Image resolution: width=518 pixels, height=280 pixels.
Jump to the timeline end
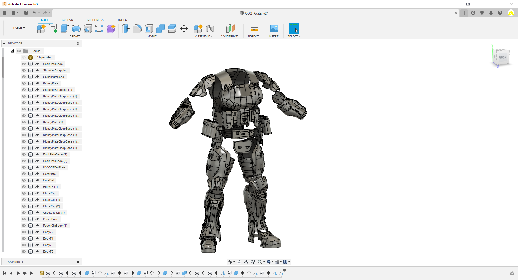click(32, 273)
